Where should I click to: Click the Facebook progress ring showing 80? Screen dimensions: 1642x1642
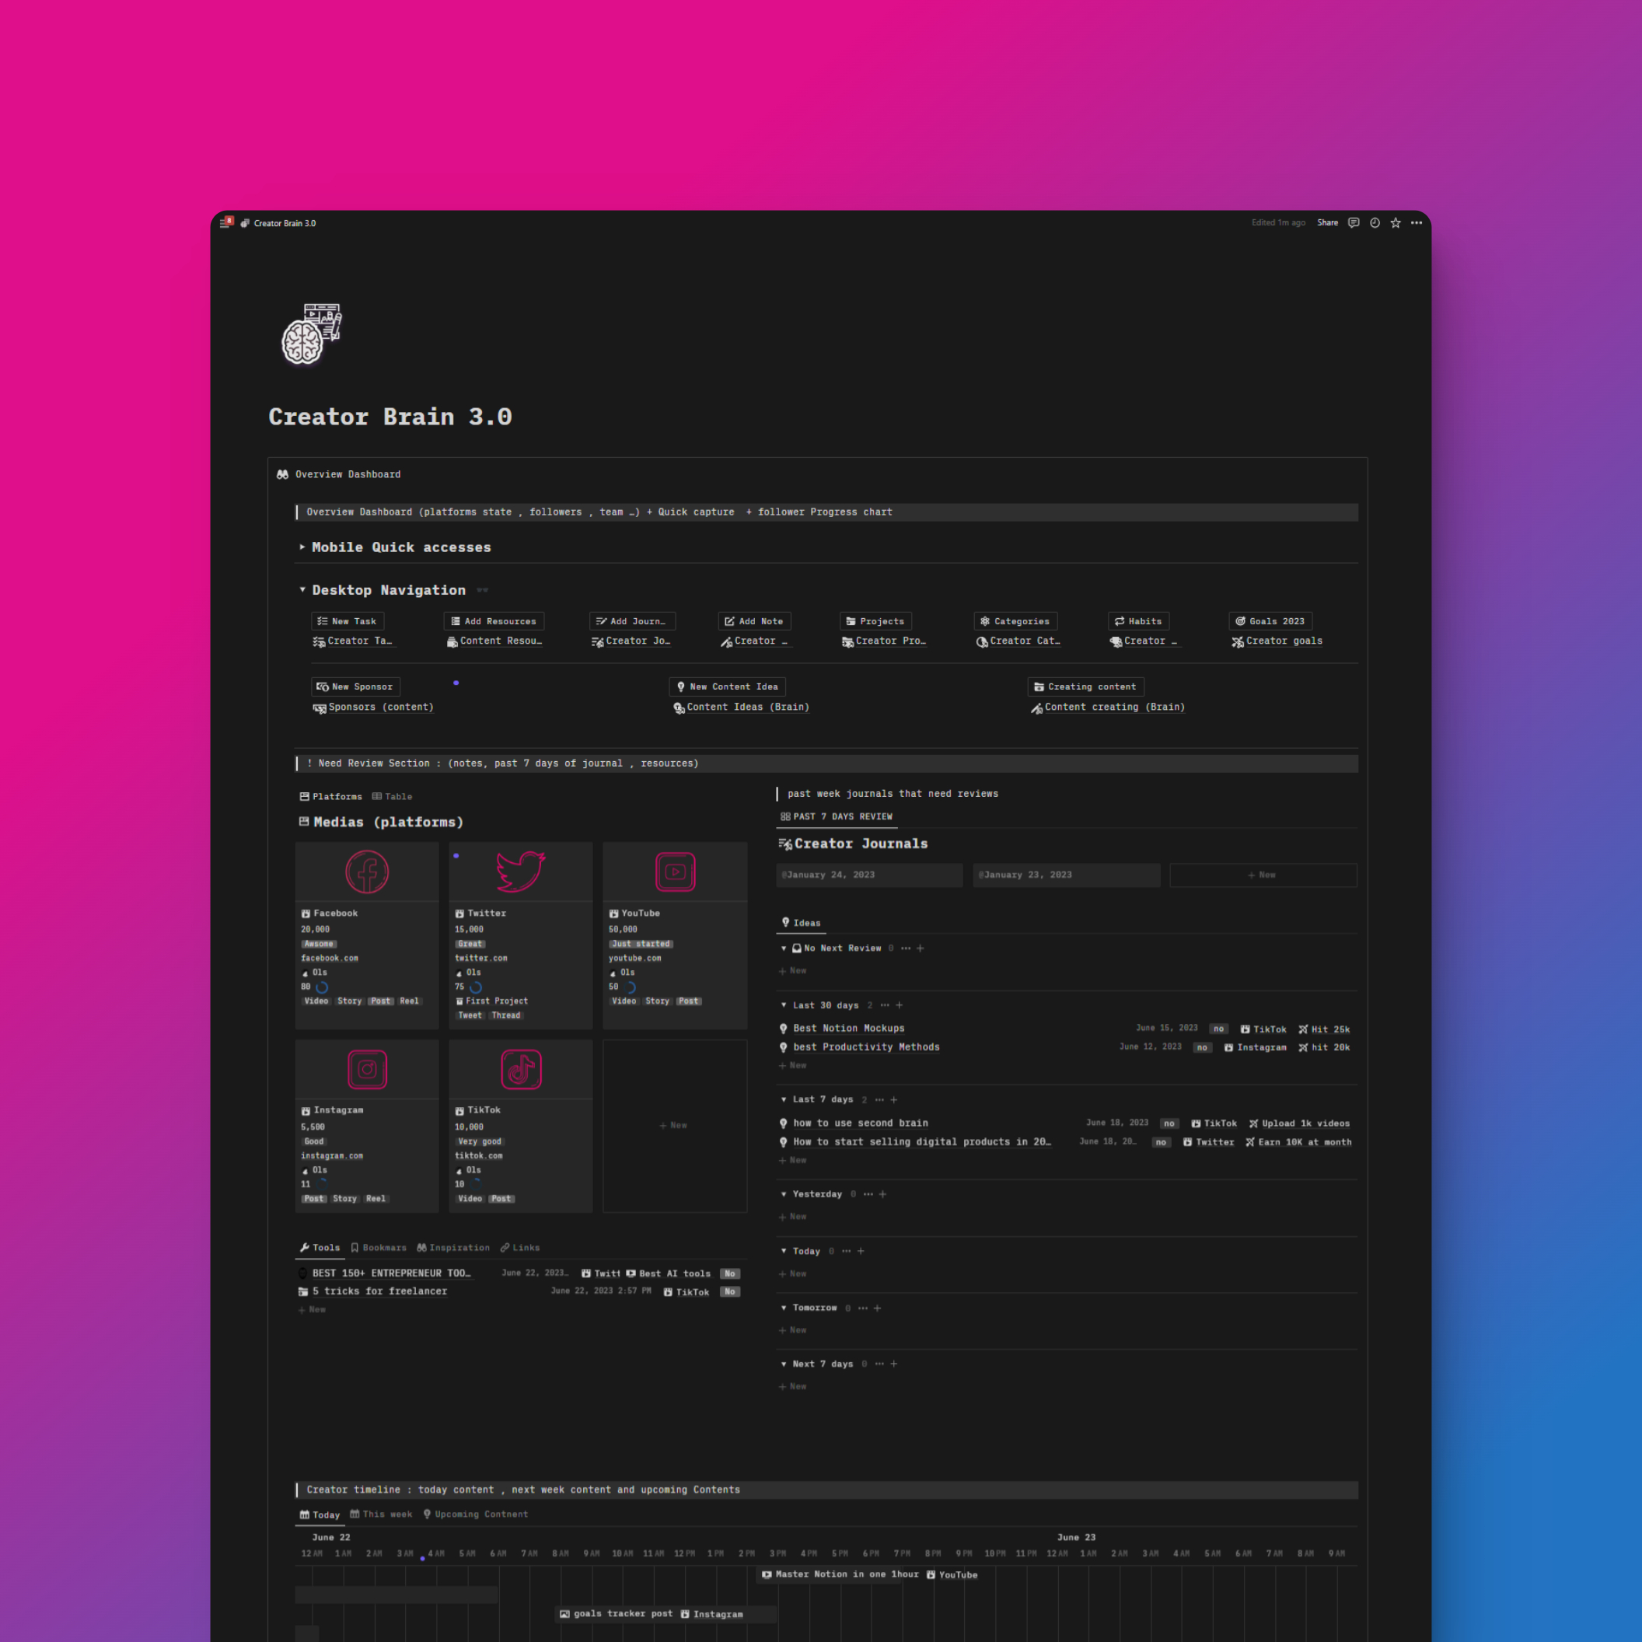(x=322, y=987)
